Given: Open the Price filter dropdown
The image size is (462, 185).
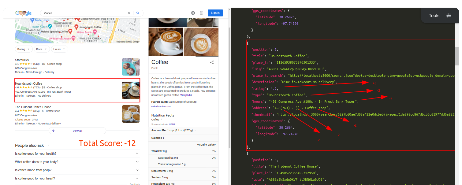Looking at the screenshot, I should [42, 49].
